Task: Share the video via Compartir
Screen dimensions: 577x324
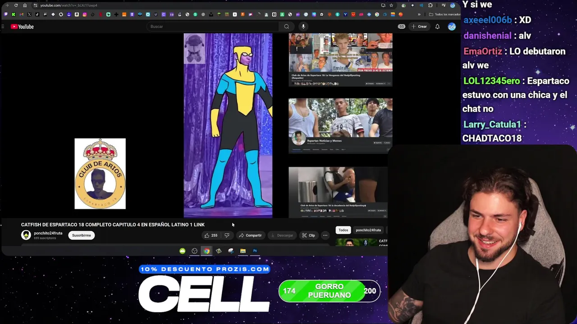Action: pos(250,235)
